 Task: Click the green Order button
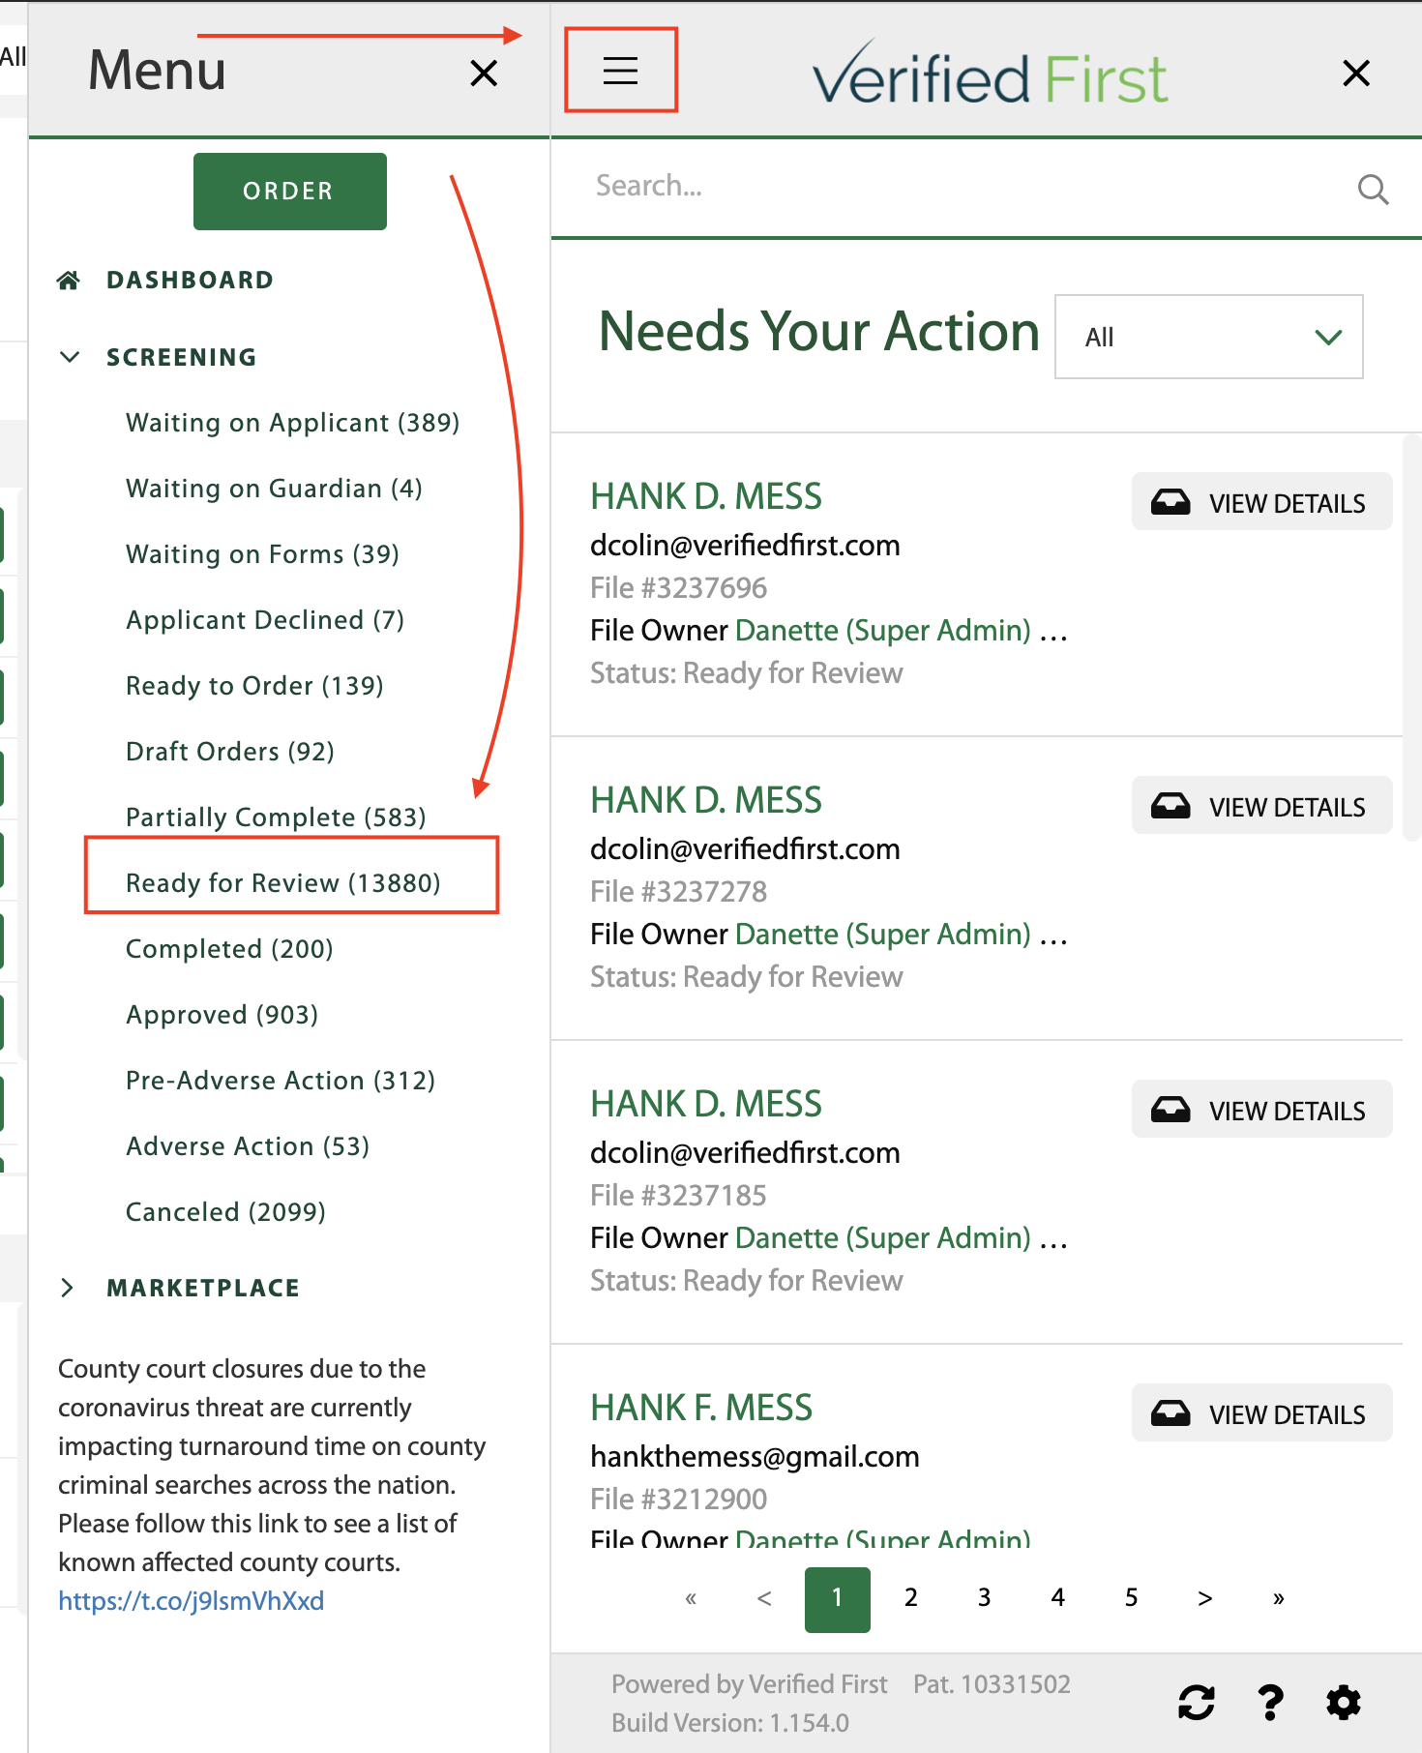coord(289,192)
